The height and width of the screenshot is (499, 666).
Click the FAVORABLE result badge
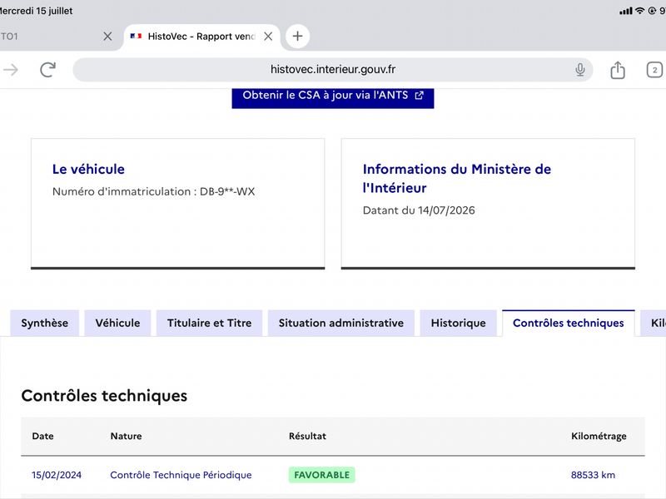click(322, 475)
